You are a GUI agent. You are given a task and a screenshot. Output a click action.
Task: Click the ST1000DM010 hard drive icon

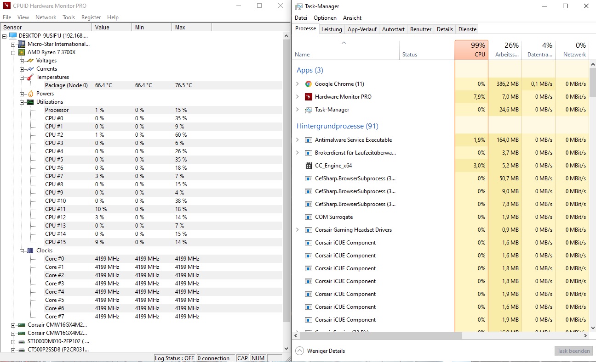point(22,341)
